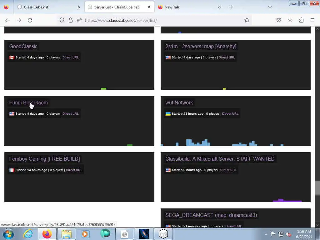The height and width of the screenshot is (240, 320).
Task: Go back to the previous page
Action: point(7,20)
